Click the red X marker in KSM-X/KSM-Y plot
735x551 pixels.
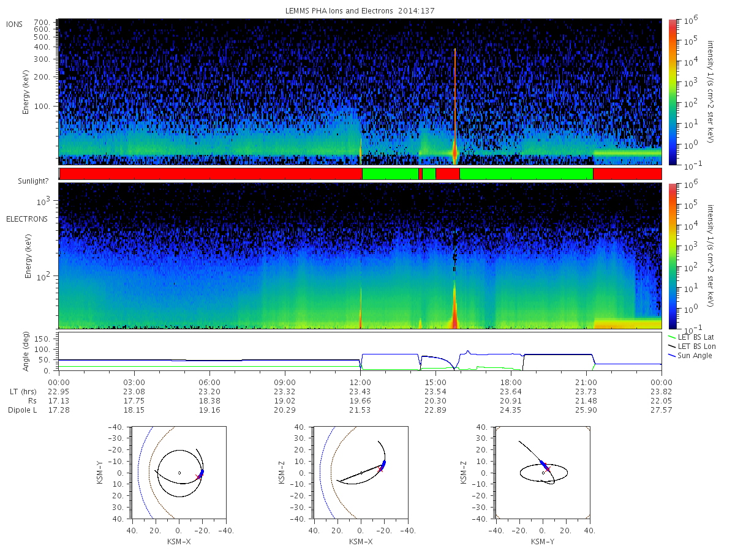tap(198, 476)
